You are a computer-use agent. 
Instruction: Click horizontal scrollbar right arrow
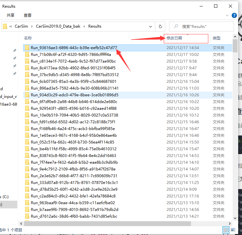(230, 223)
